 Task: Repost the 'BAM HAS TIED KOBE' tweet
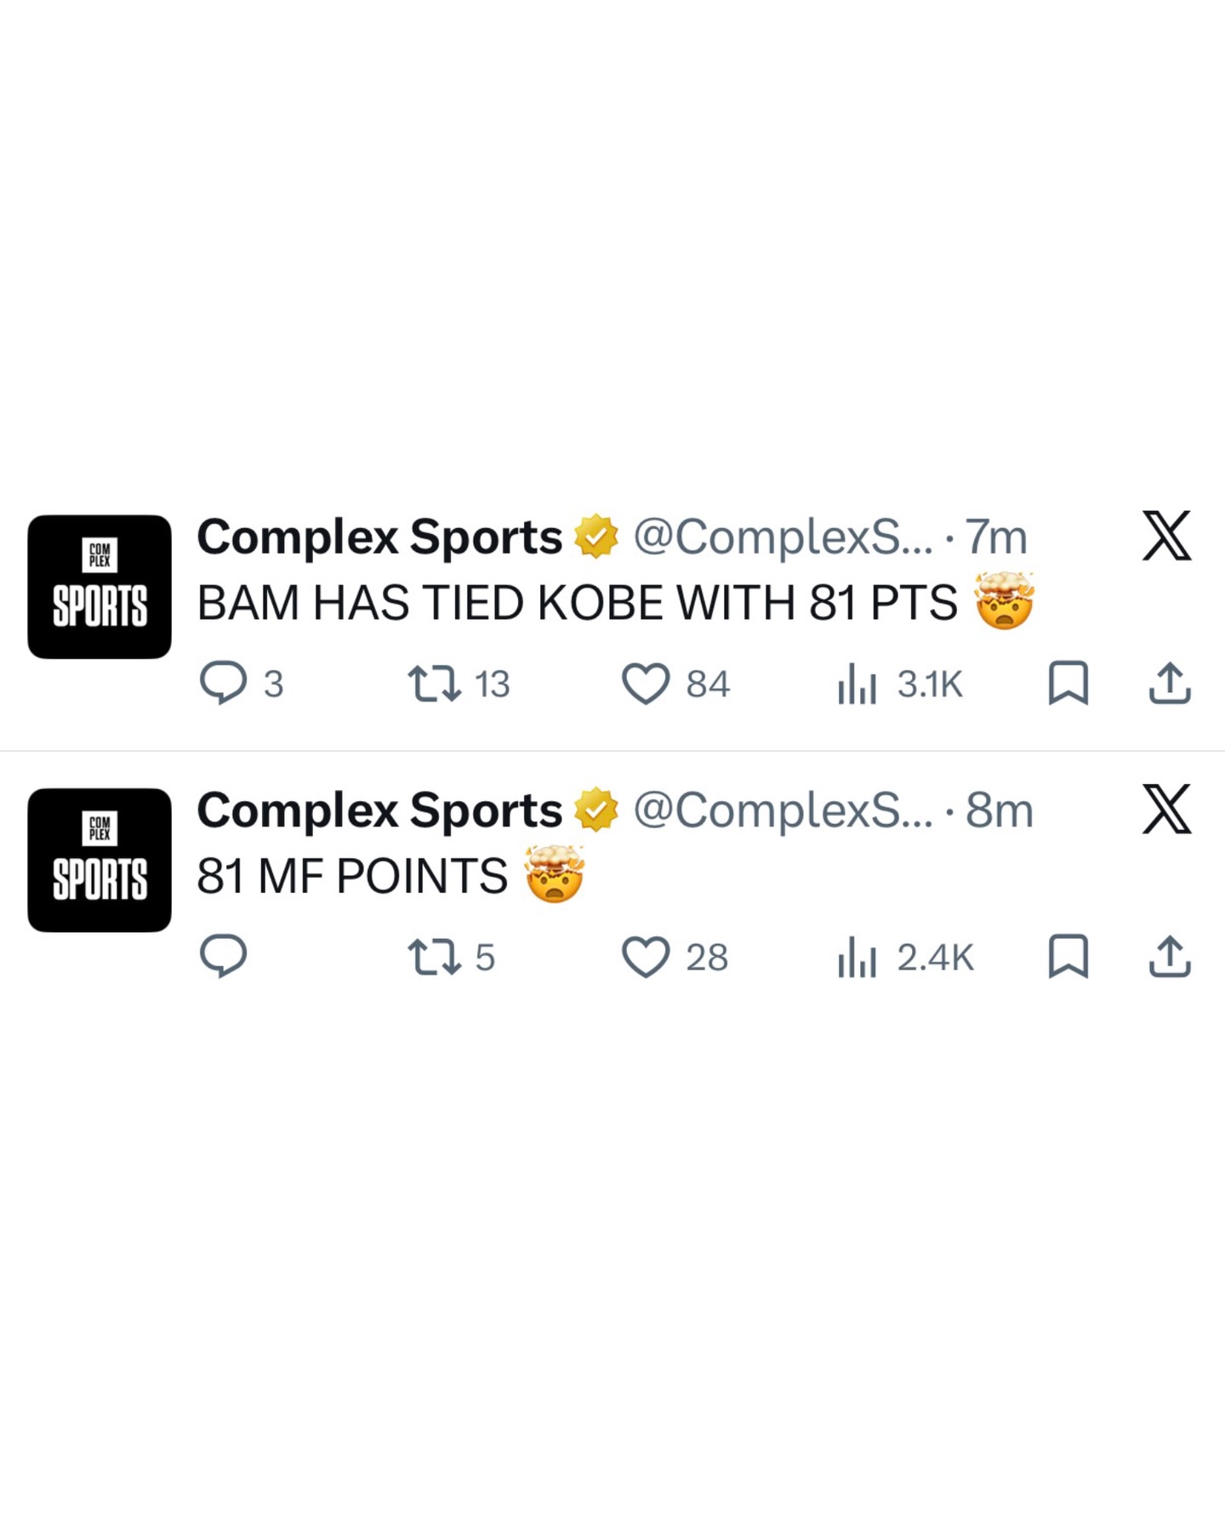click(x=435, y=684)
